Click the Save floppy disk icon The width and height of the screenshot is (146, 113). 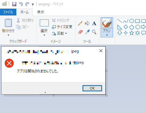tap(14, 4)
